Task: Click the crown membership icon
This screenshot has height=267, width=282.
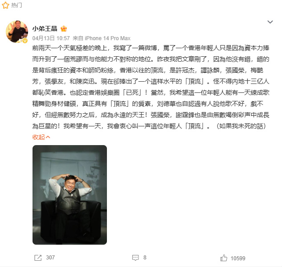Action: coord(64,29)
